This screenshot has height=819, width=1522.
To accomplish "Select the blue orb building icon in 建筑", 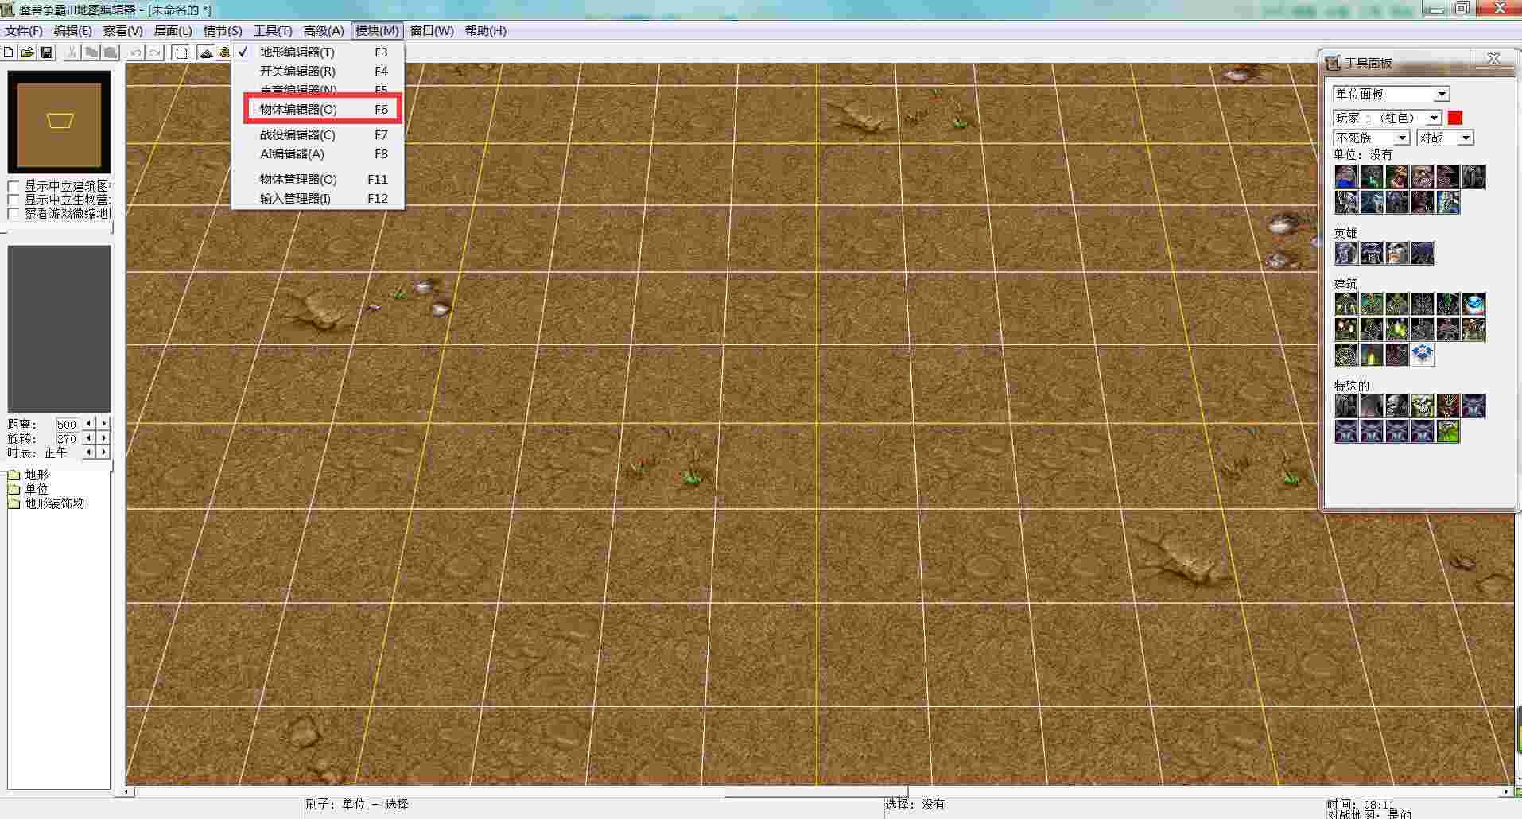I will pos(1473,305).
